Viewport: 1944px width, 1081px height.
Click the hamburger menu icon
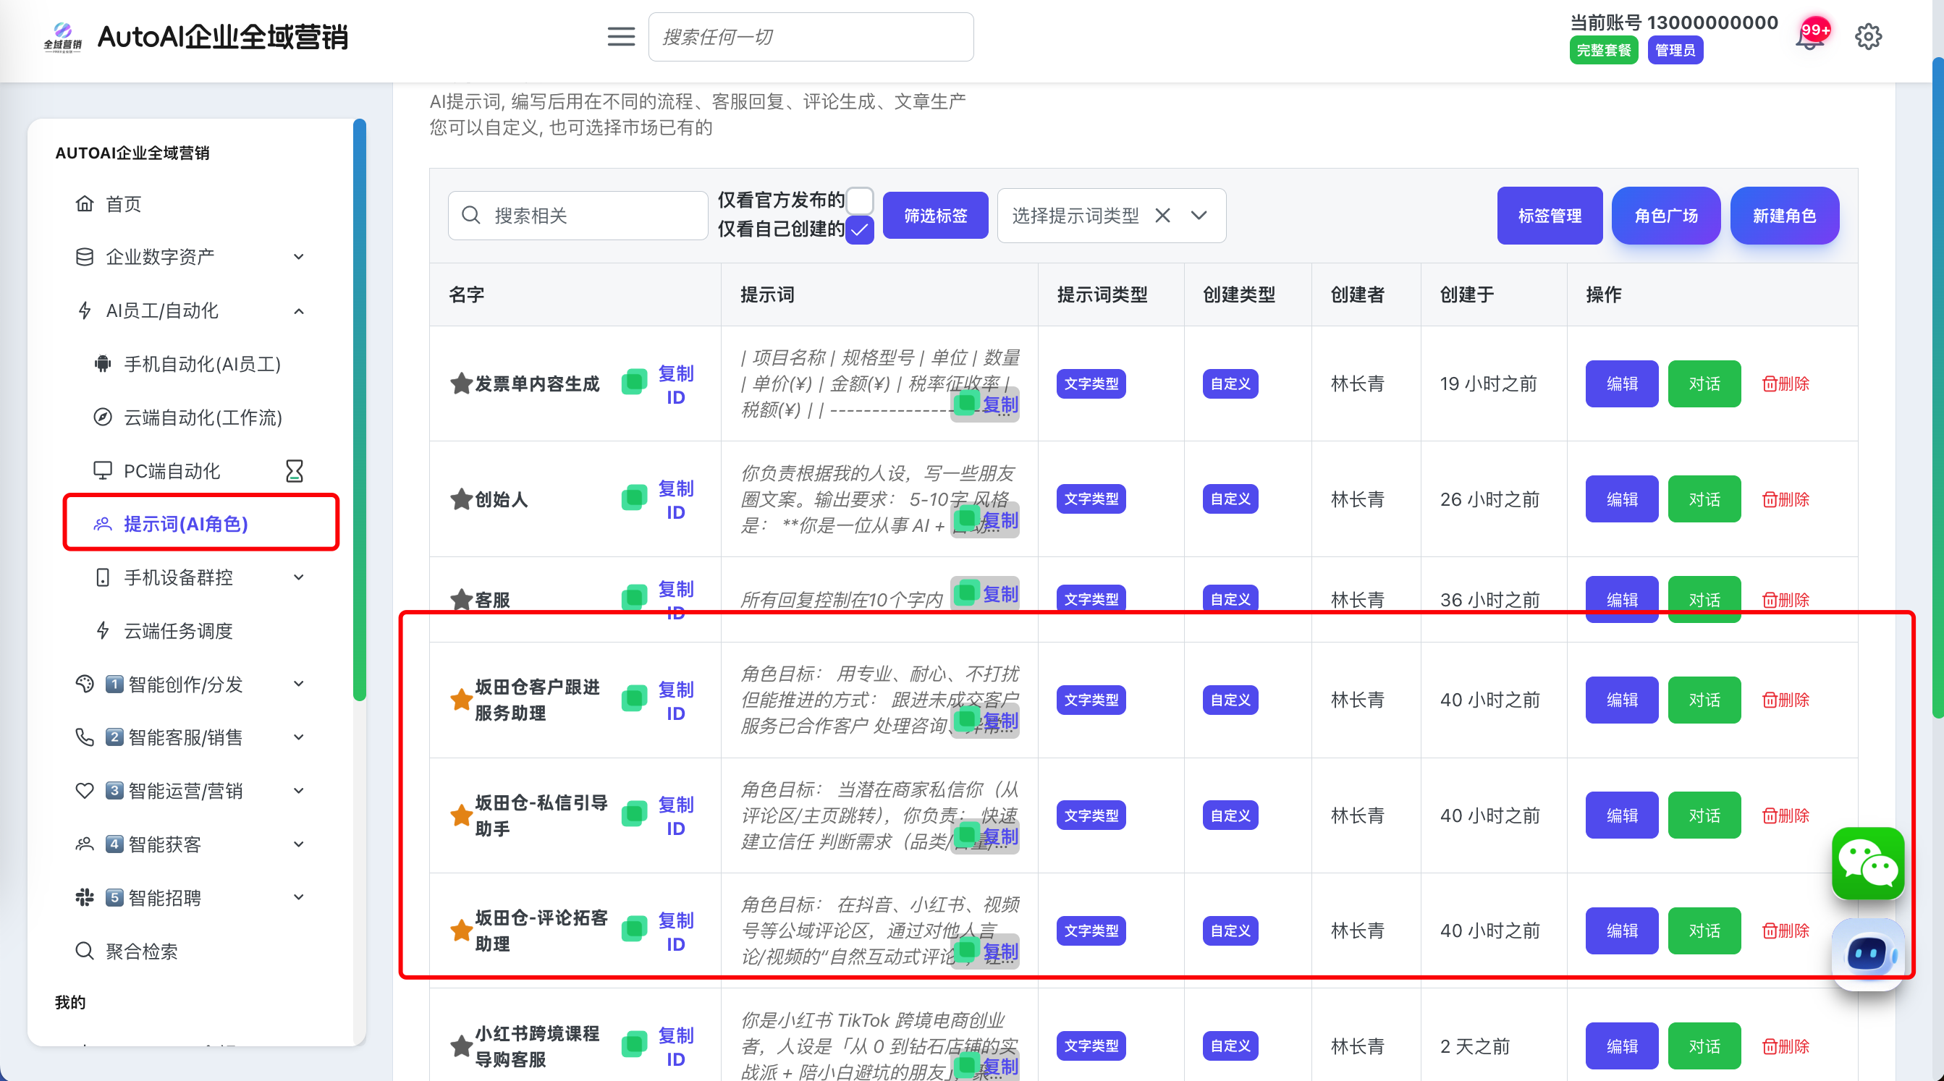(620, 36)
